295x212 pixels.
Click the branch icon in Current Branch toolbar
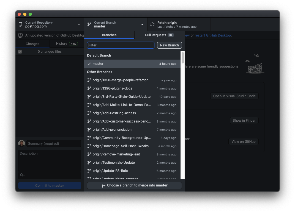pyautogui.click(x=89, y=24)
